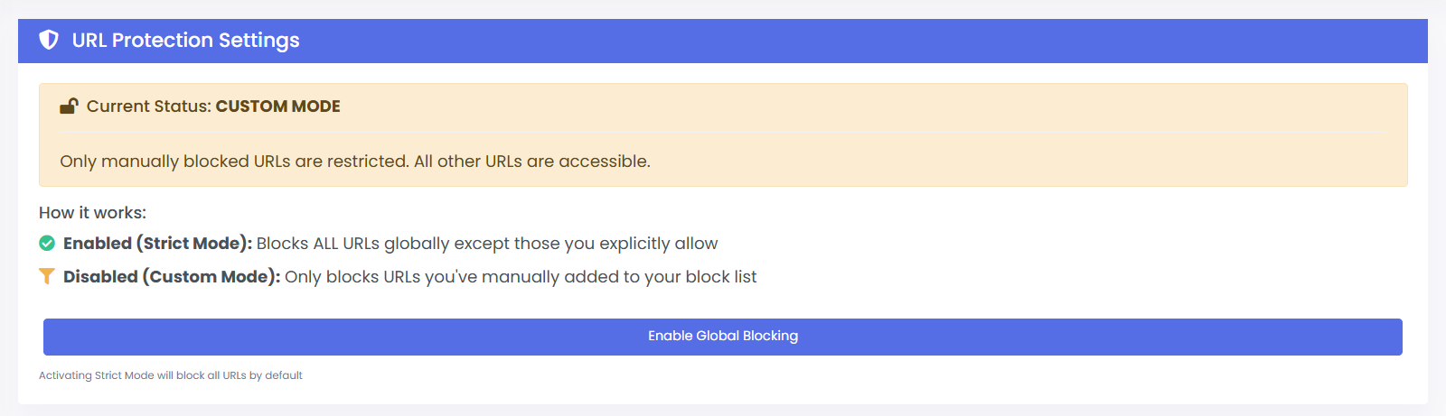This screenshot has height=416, width=1446.
Task: Click the Activating Strict Mode helper note
Action: [170, 375]
